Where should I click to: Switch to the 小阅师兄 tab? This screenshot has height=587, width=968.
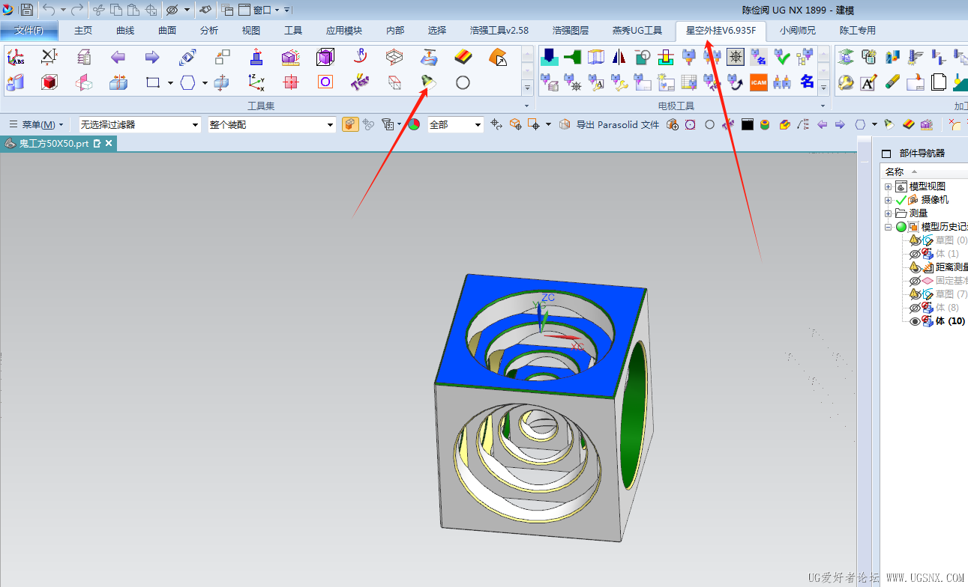point(798,31)
